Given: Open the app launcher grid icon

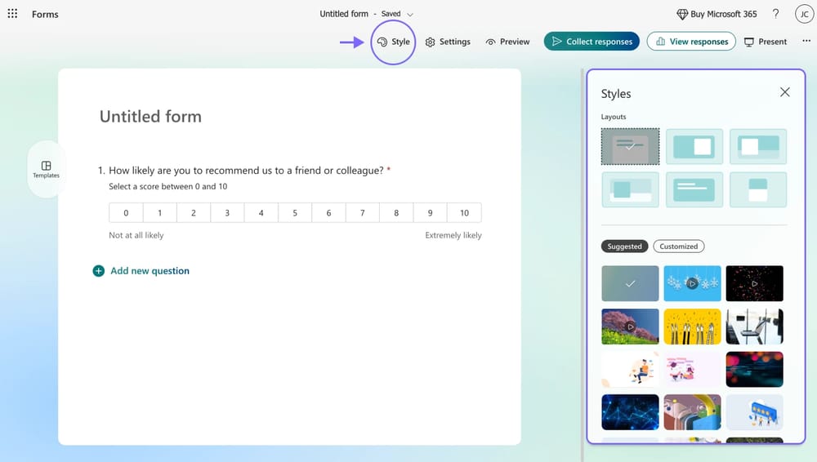Looking at the screenshot, I should (12, 14).
